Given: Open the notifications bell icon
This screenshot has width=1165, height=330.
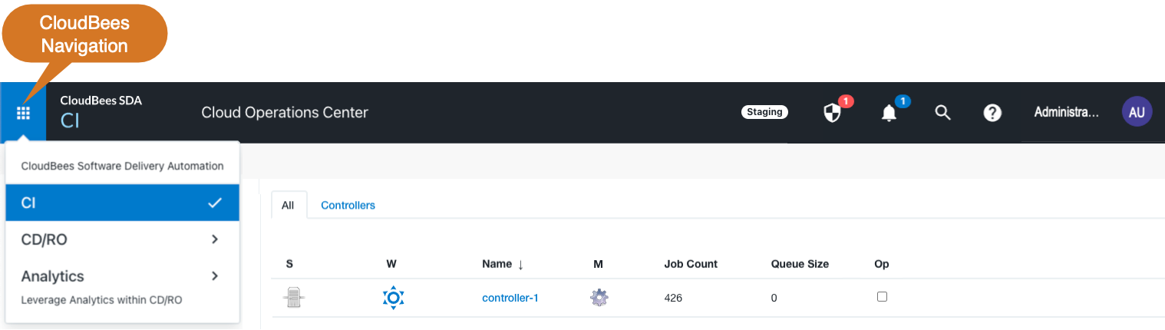Looking at the screenshot, I should click(x=889, y=114).
